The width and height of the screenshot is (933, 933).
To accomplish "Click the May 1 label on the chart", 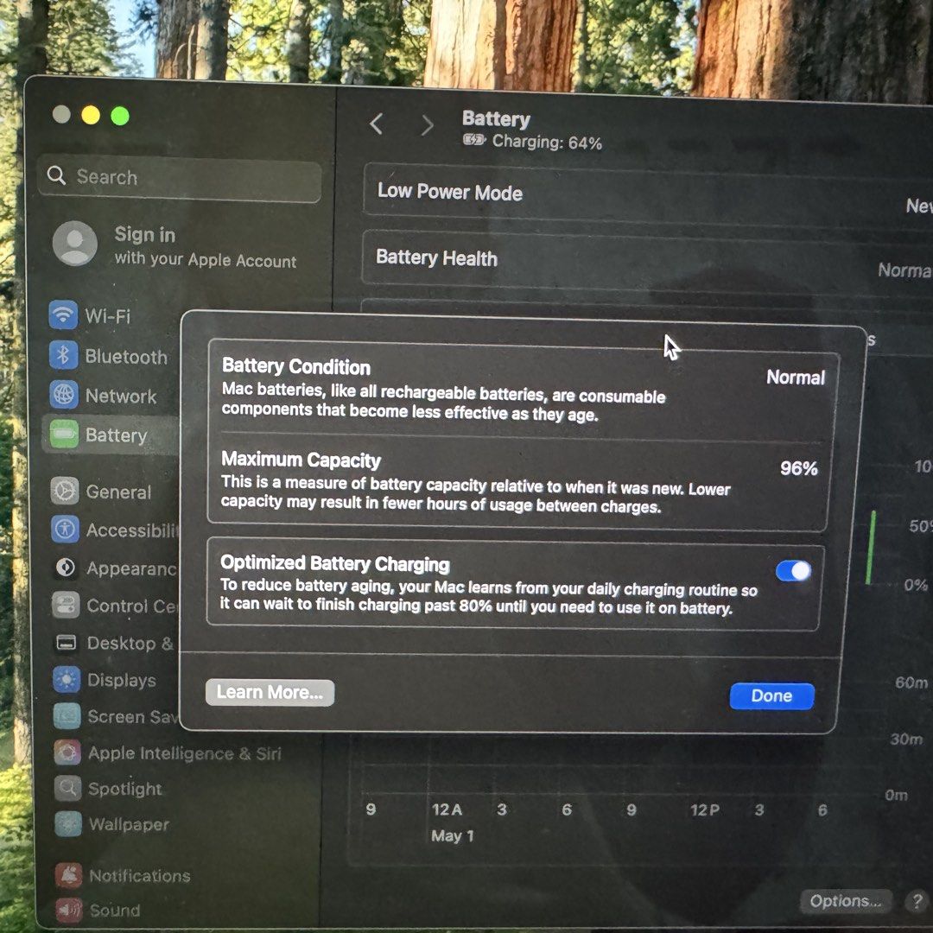I will pyautogui.click(x=452, y=835).
